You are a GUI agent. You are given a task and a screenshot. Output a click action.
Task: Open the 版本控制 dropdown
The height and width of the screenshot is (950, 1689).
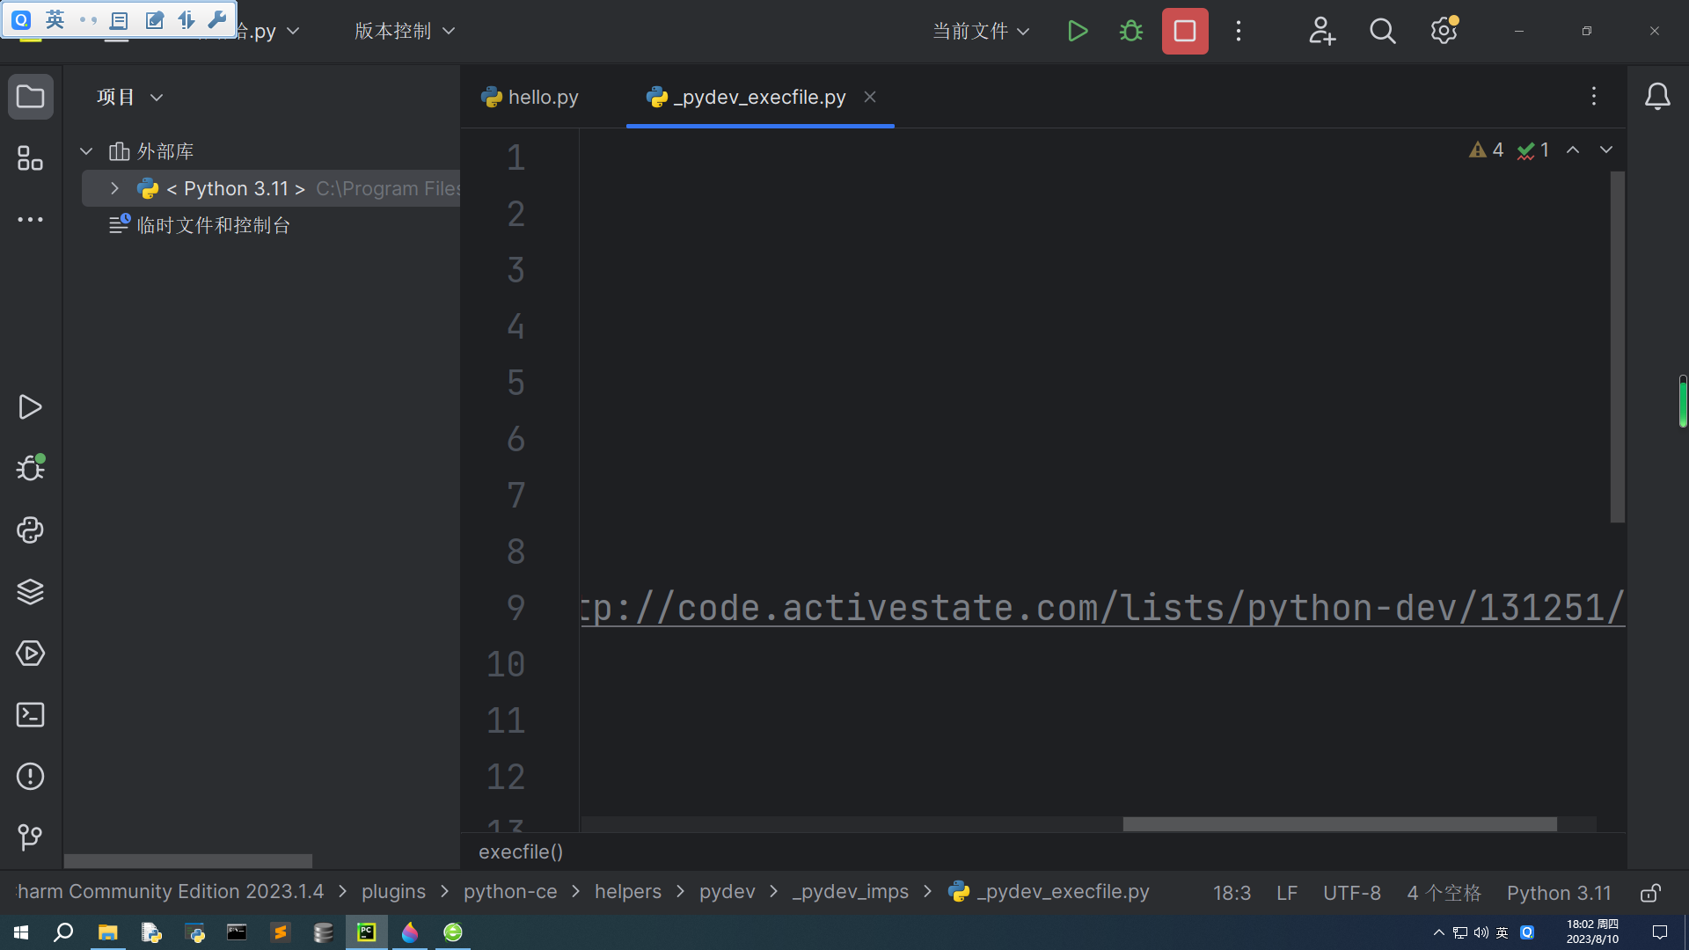point(405,32)
